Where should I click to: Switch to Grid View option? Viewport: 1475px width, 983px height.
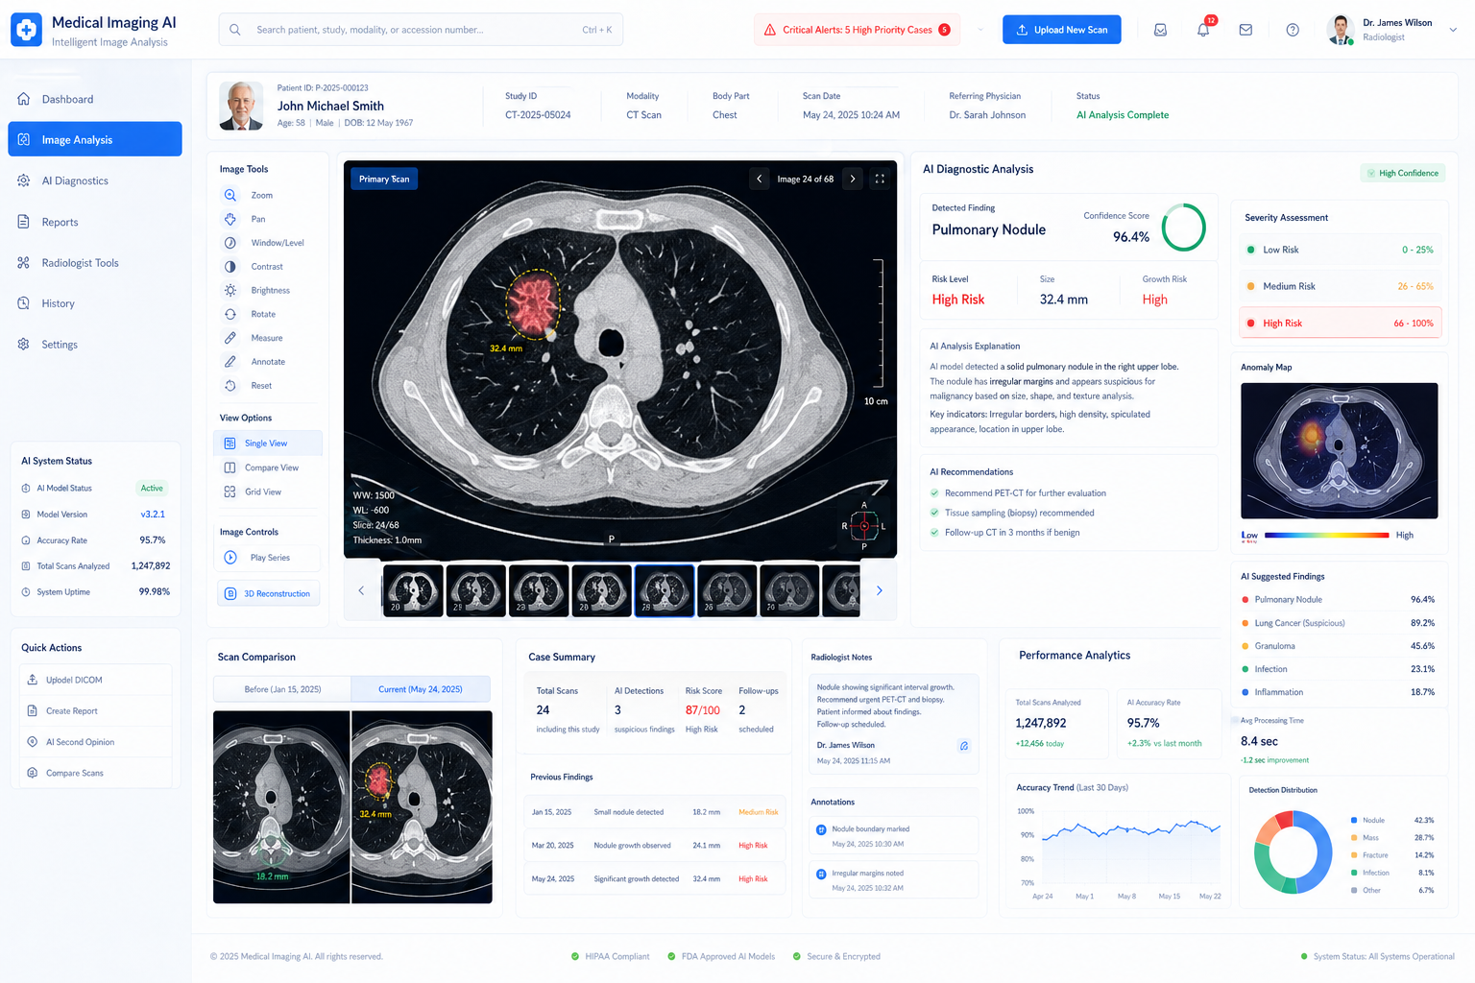tap(268, 491)
